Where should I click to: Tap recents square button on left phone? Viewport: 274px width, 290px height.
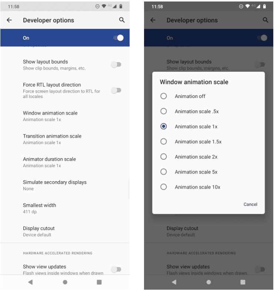(x=99, y=282)
